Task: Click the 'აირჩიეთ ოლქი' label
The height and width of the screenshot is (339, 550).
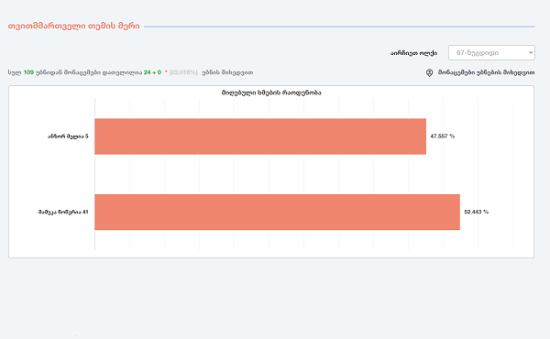Action: pos(413,53)
